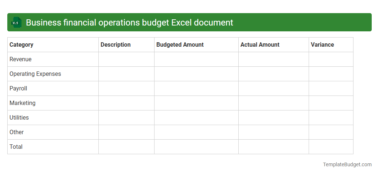Click the Total Variance cell
This screenshot has height=175, width=379.
pos(331,147)
